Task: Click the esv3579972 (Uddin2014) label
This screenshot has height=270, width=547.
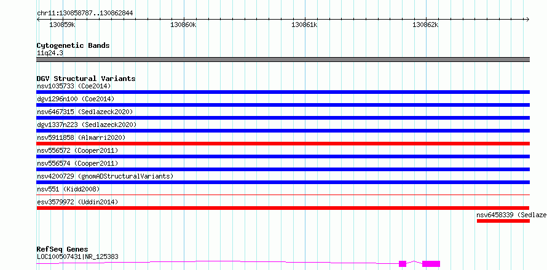Action: (x=77, y=202)
